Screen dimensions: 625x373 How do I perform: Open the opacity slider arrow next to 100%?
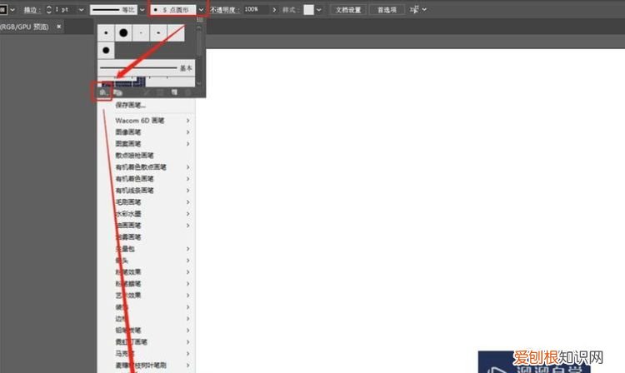click(x=274, y=9)
